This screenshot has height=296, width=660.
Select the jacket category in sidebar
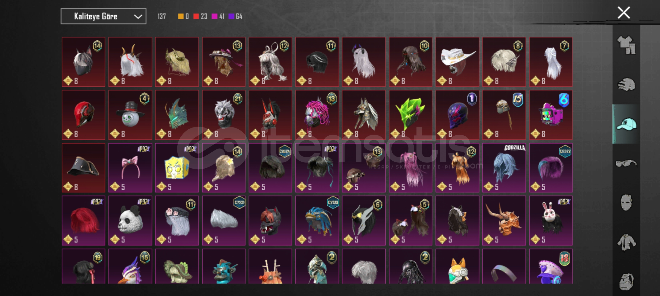tap(626, 242)
